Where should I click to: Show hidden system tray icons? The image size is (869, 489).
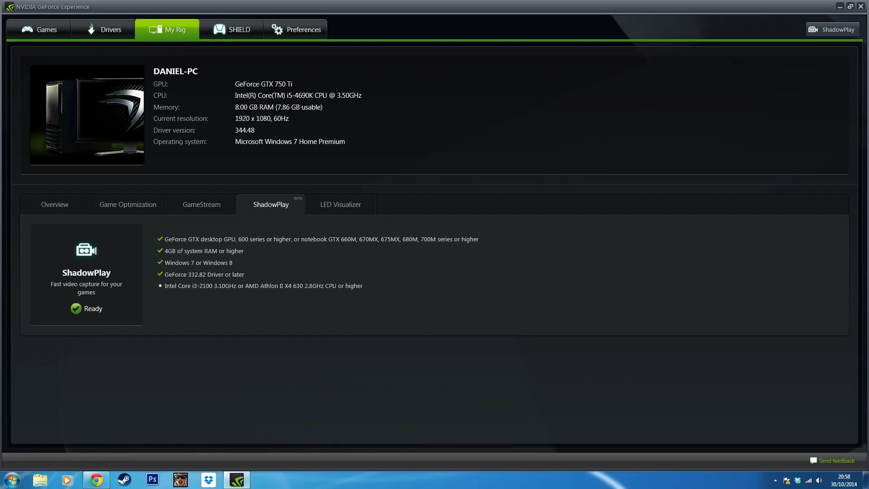(775, 480)
